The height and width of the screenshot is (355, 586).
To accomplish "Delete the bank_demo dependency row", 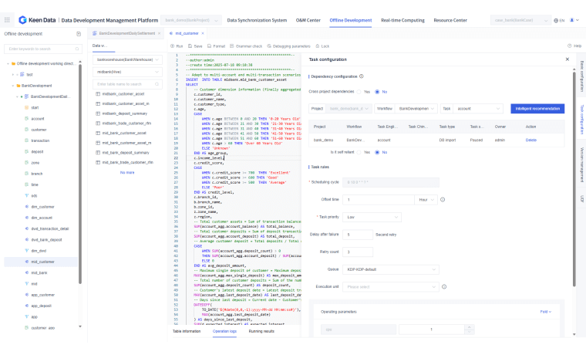I will pos(530,140).
